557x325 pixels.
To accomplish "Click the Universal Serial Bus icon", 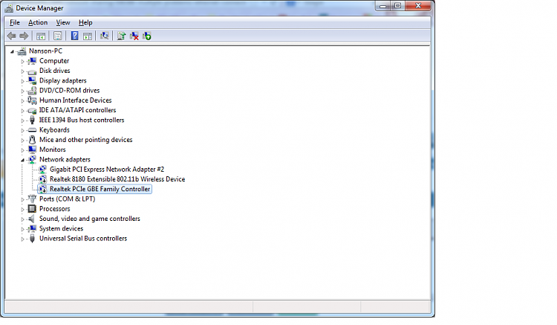I will tap(33, 239).
